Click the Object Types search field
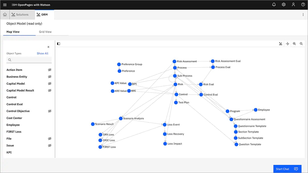Viewport: 308px width, 173px height. click(x=29, y=60)
